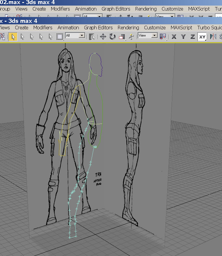Screen dimensions: 222x256
Task: Toggle the Restrict to Y axis constraint
Action: 183,37
